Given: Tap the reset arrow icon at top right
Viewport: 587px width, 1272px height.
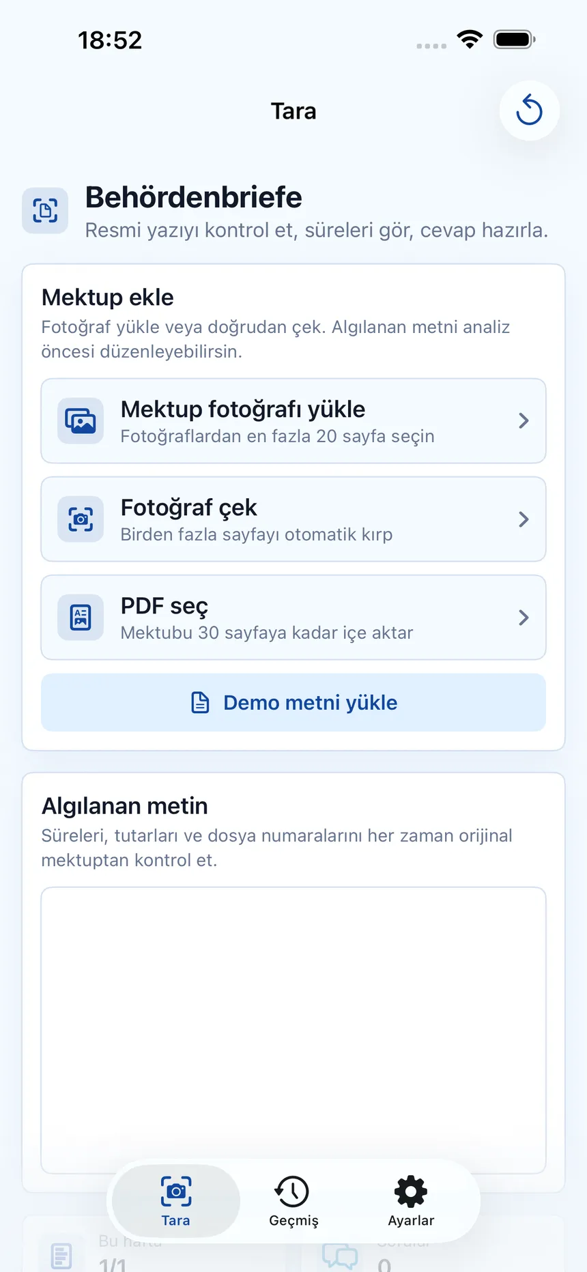Looking at the screenshot, I should tap(529, 111).
